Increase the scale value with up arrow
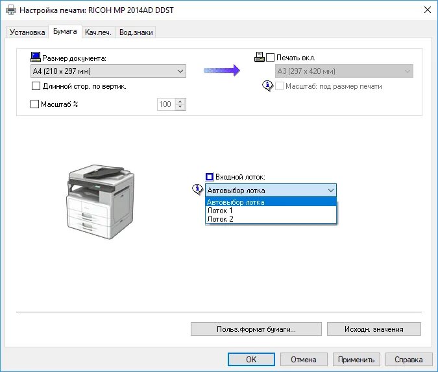Viewport: 438px width, 372px height. (x=180, y=101)
